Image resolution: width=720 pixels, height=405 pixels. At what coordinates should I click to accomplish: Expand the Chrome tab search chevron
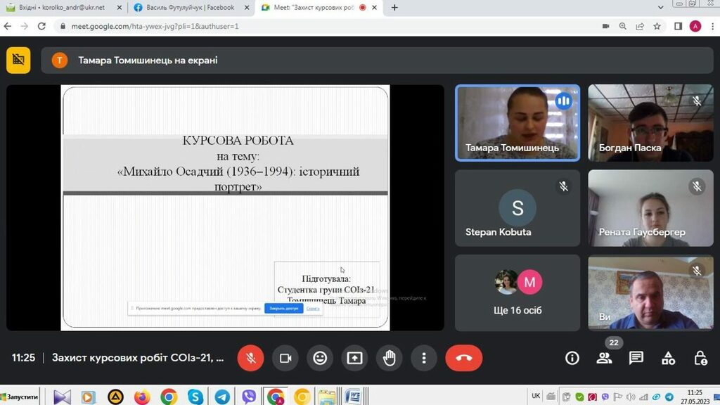pyautogui.click(x=661, y=7)
